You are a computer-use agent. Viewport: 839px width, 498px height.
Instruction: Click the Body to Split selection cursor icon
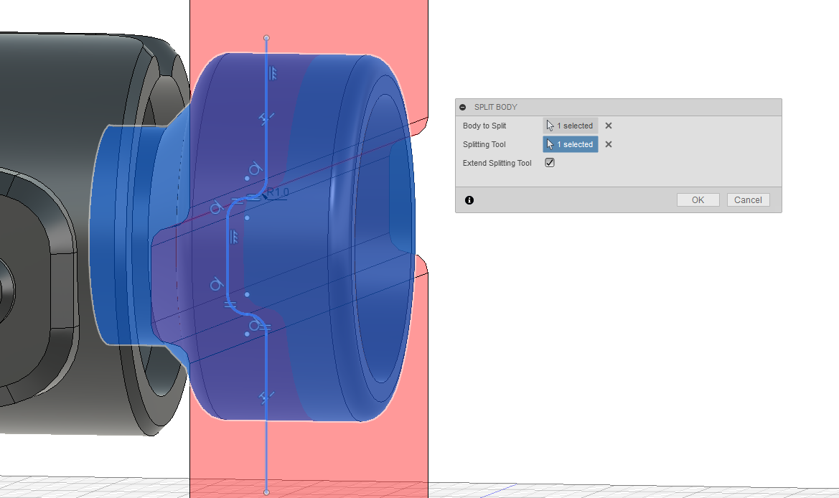(x=548, y=125)
